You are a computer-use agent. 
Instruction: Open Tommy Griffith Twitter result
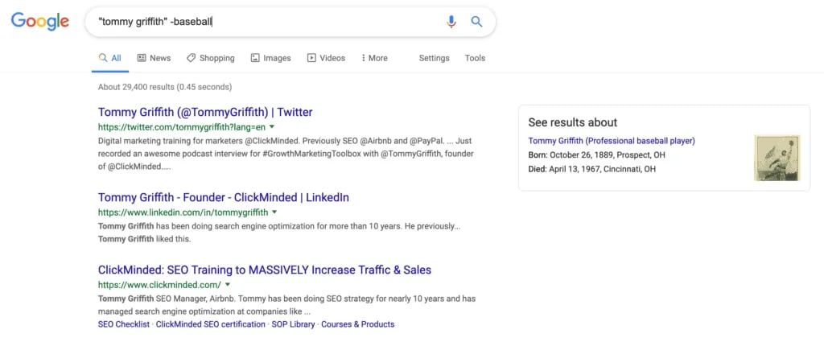pyautogui.click(x=205, y=112)
